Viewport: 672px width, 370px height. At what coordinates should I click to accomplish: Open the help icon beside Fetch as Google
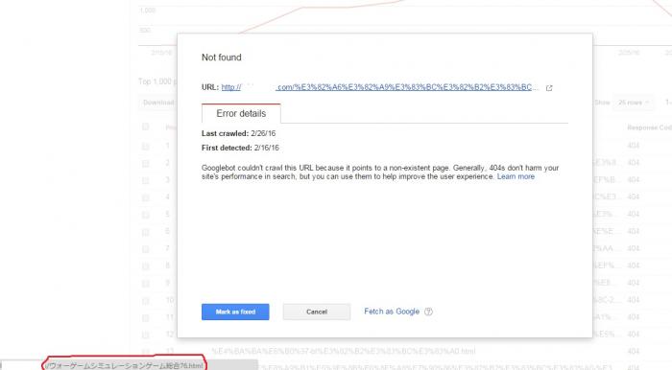(428, 312)
